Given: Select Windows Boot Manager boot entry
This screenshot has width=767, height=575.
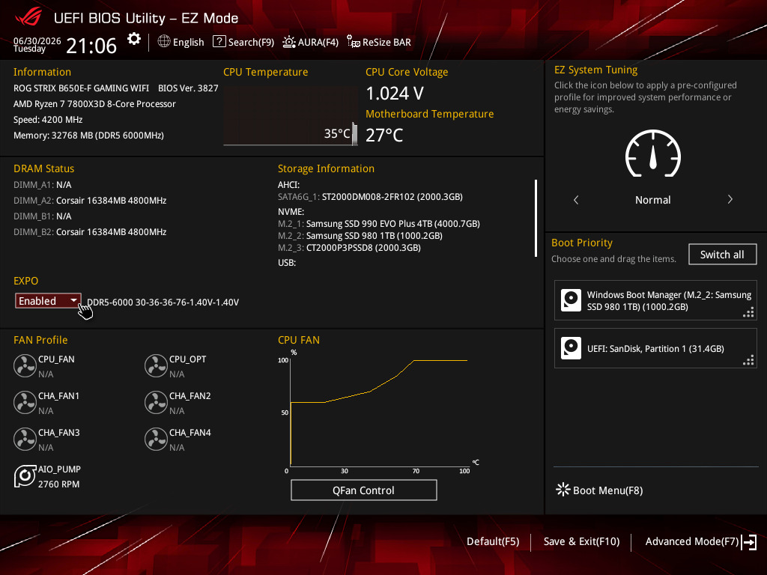Looking at the screenshot, I should click(x=655, y=300).
